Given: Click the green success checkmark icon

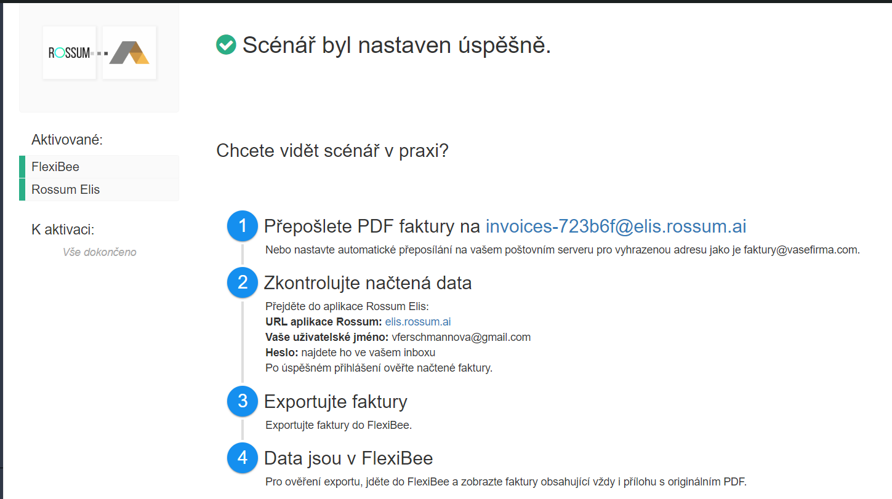Looking at the screenshot, I should (227, 45).
